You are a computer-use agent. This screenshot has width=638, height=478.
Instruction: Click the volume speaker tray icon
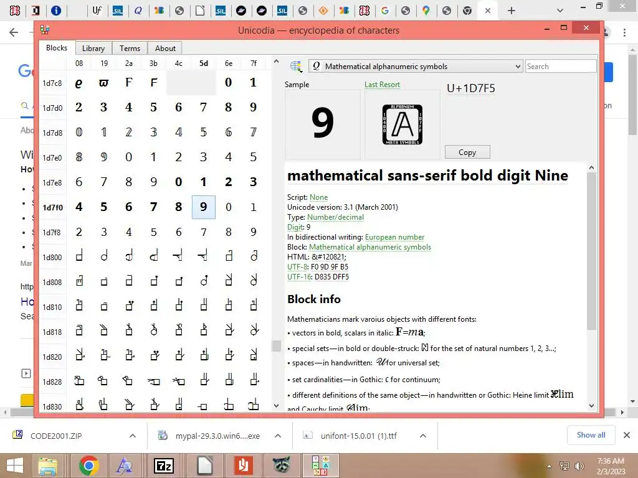click(x=579, y=466)
